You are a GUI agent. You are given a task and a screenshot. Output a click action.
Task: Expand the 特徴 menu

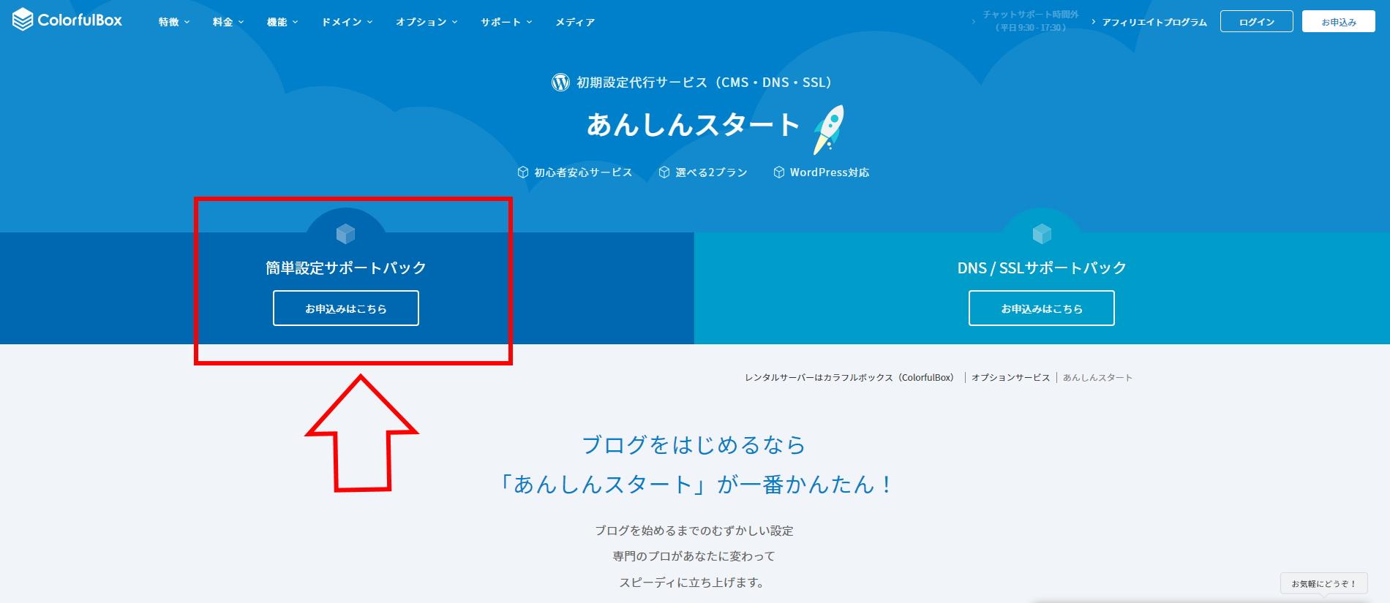click(174, 22)
